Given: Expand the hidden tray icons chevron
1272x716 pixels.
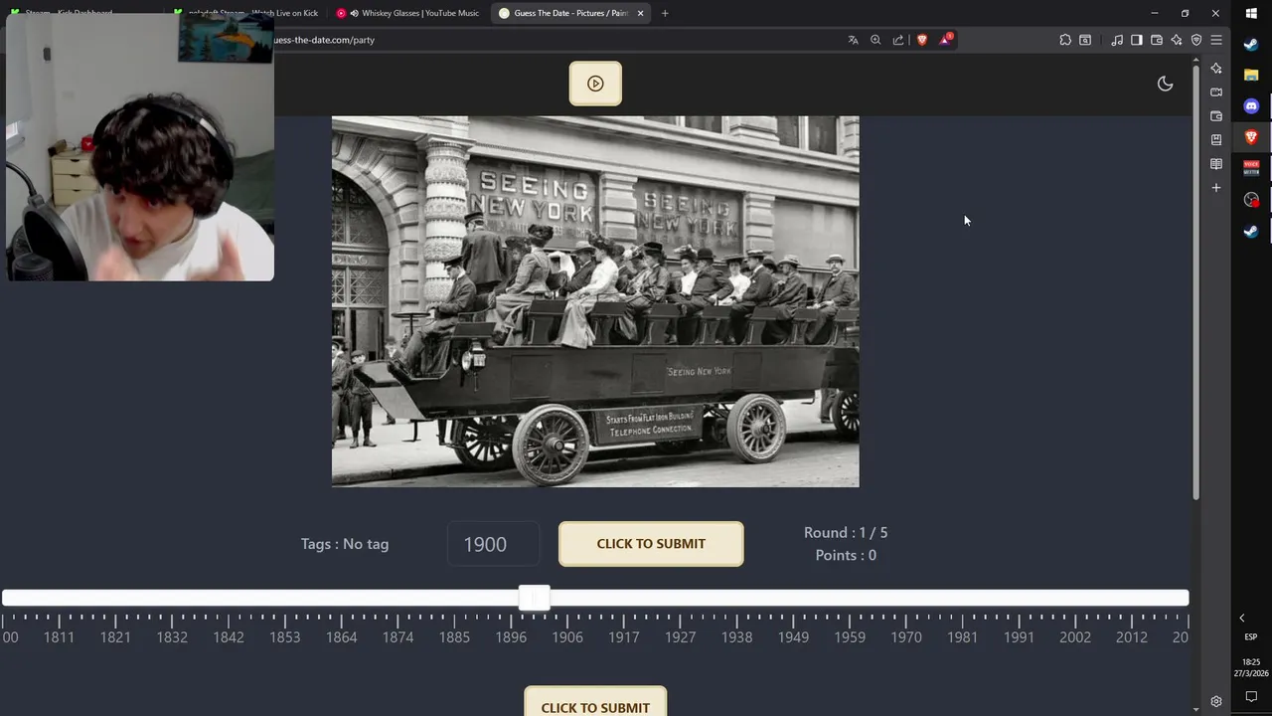Looking at the screenshot, I should [1241, 619].
